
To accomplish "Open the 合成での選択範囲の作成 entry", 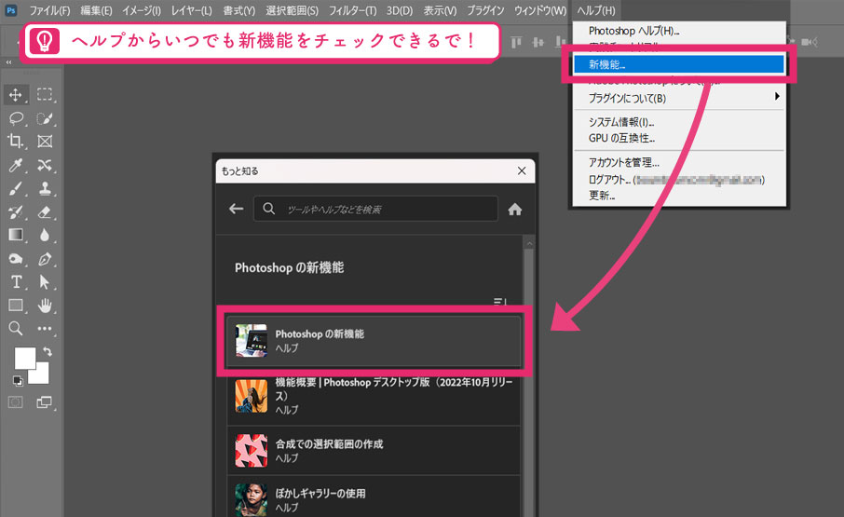I will (374, 450).
